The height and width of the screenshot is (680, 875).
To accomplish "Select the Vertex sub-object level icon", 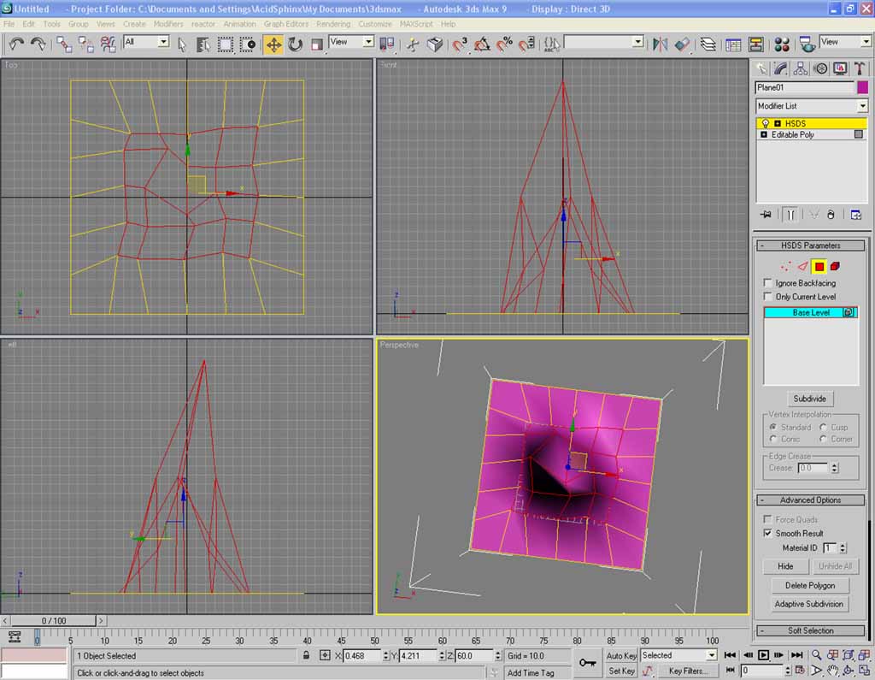I will point(786,266).
